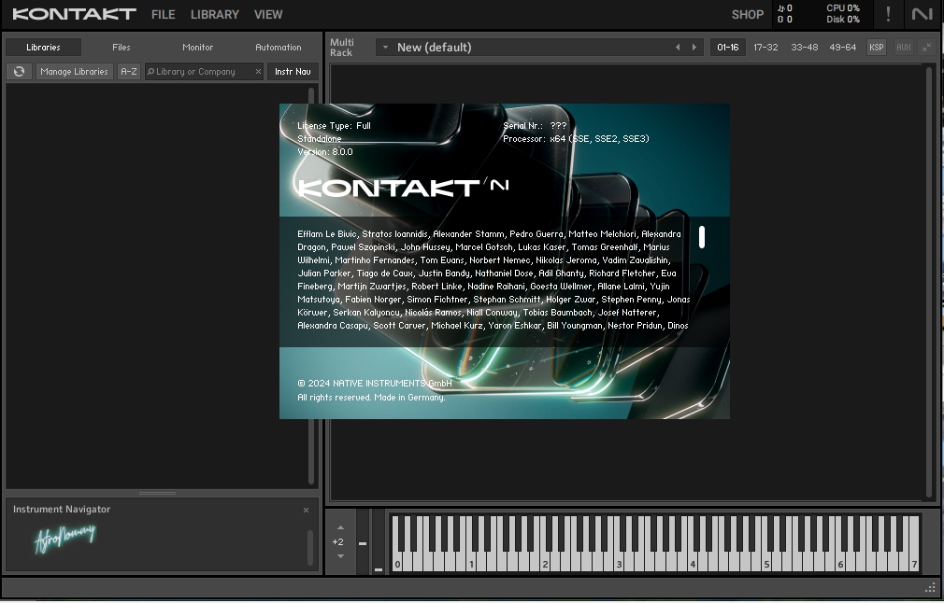Minimize rack view icon
This screenshot has height=603, width=944.
(x=926, y=48)
